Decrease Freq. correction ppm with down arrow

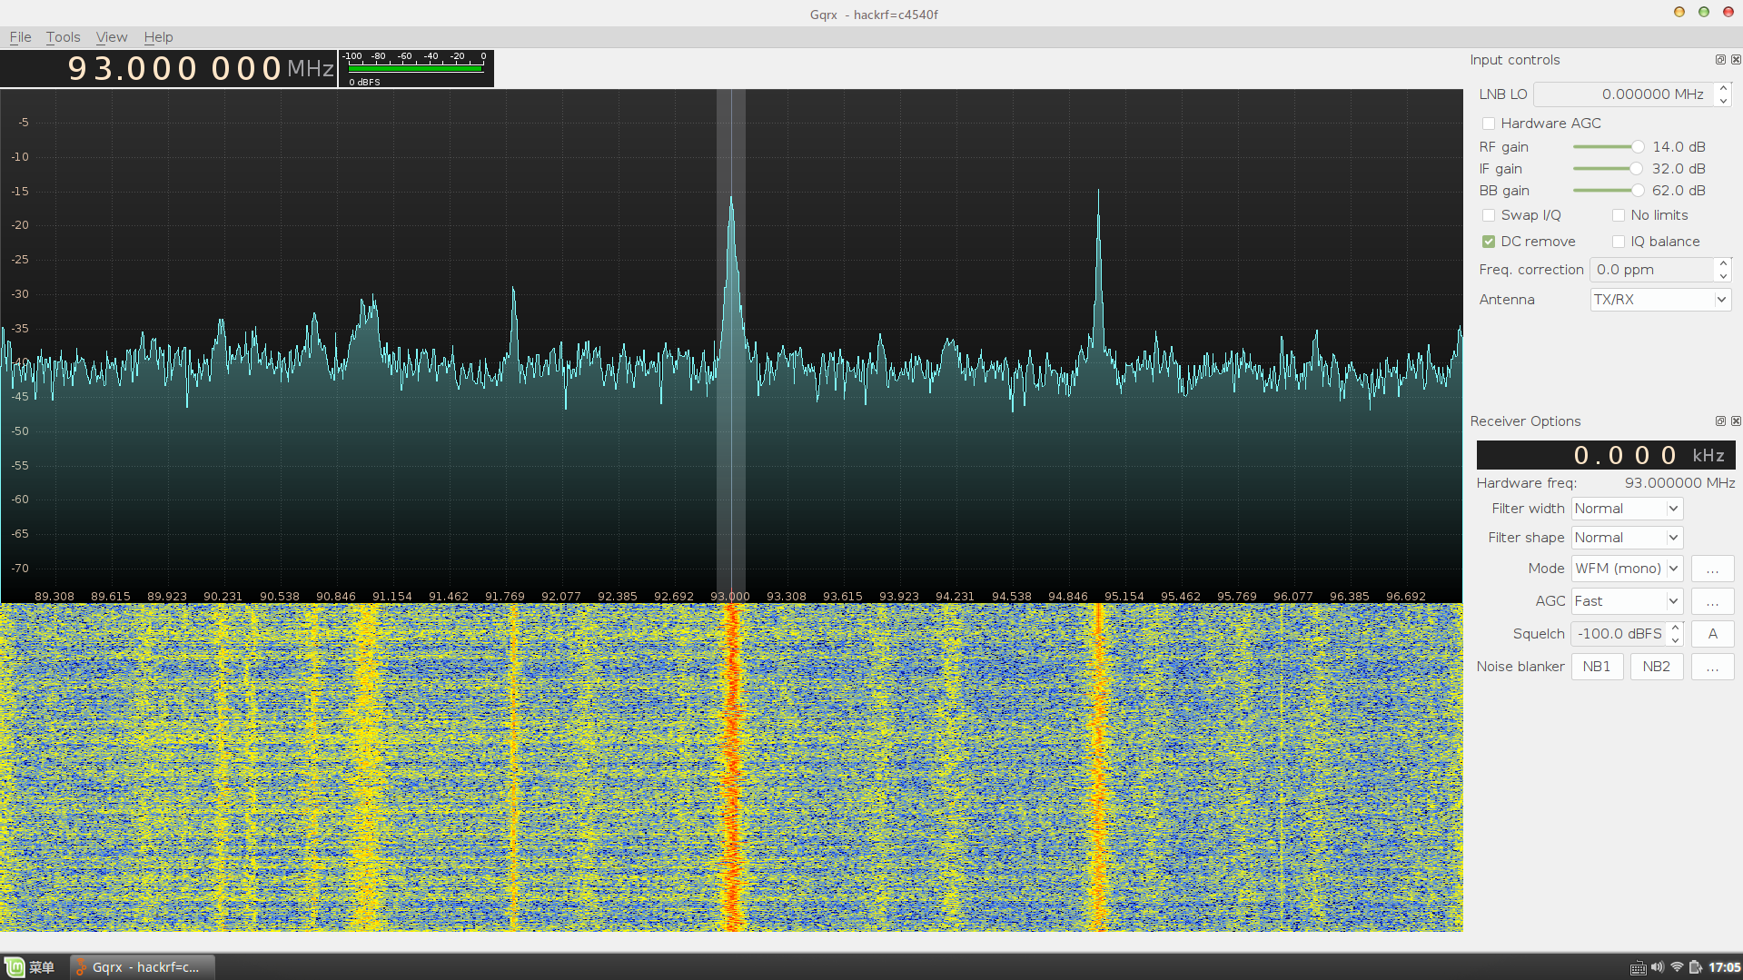tap(1723, 275)
